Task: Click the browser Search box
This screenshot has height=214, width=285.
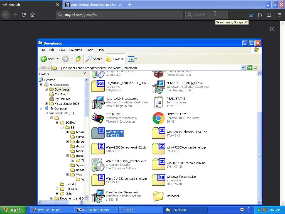Action: 207,15
